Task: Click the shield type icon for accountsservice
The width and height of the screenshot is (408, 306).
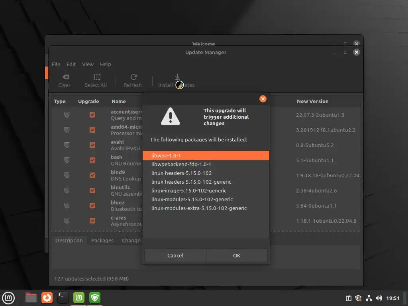Action: coord(67,115)
